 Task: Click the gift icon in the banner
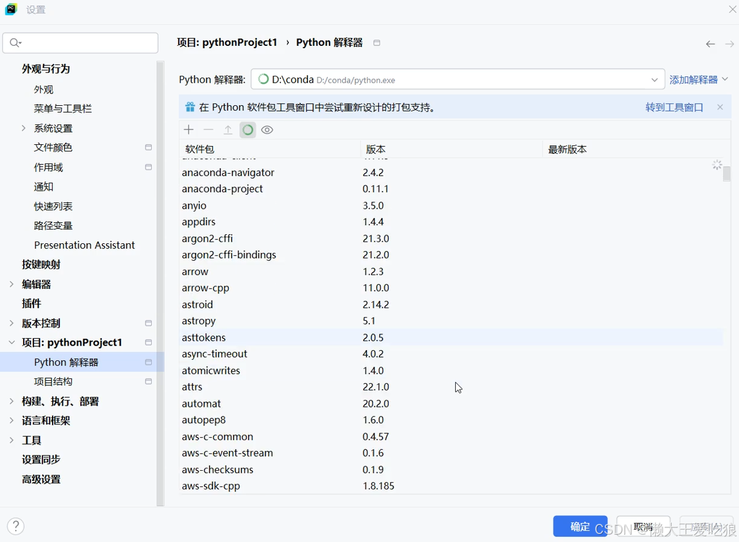click(x=190, y=107)
